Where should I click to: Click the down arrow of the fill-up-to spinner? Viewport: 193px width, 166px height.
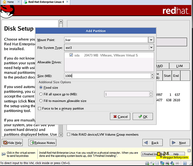coord(151,96)
